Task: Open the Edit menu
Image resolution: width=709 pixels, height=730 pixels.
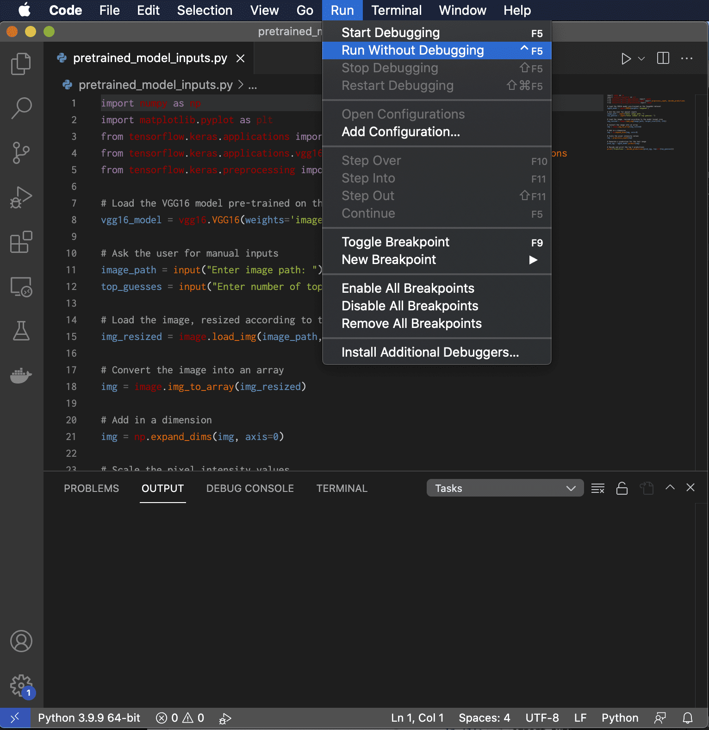Action: click(x=148, y=10)
